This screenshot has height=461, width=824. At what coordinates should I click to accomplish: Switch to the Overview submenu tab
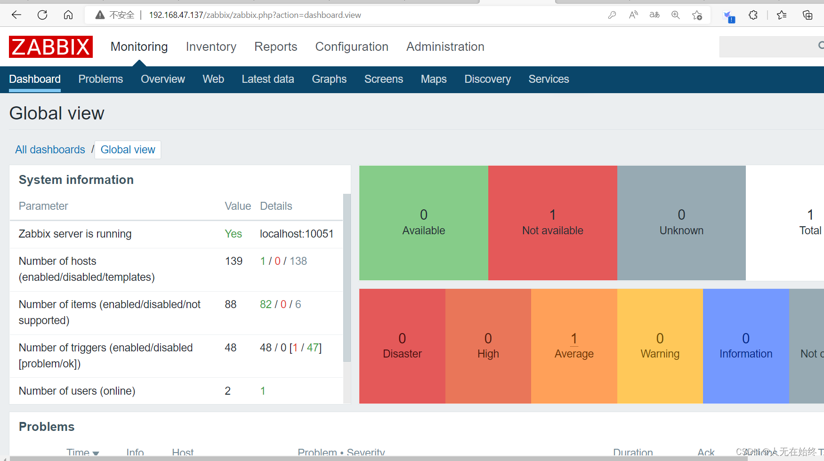163,79
